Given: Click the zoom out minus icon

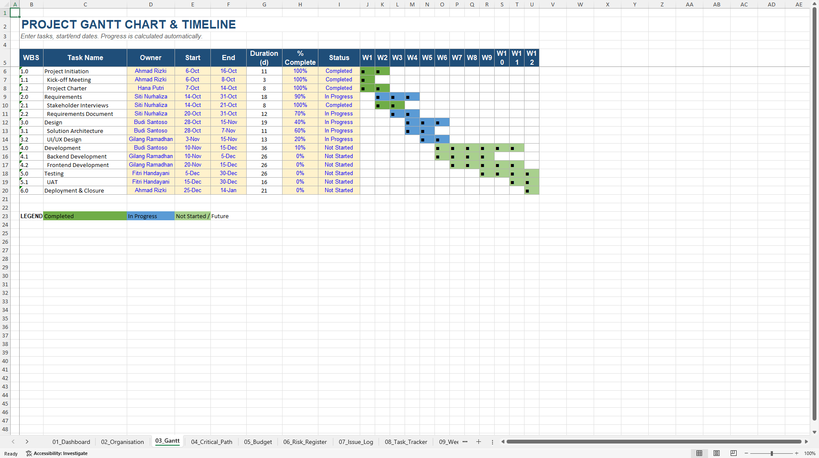Looking at the screenshot, I should pos(746,453).
